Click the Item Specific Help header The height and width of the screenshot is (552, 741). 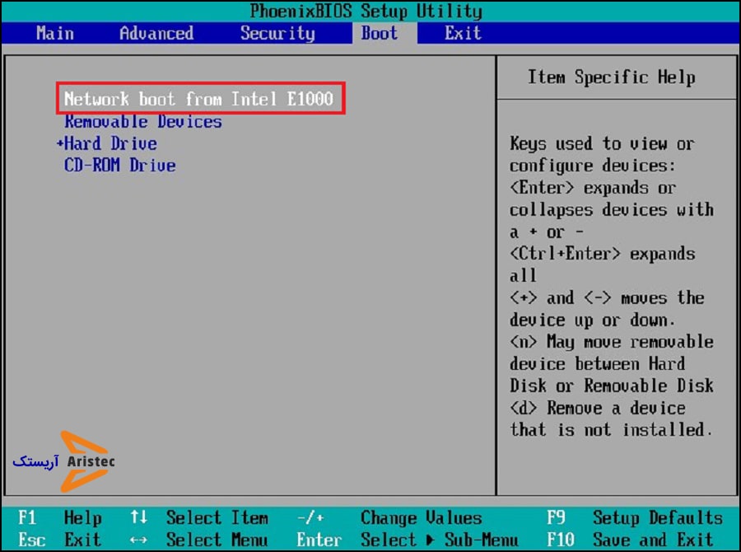click(611, 77)
